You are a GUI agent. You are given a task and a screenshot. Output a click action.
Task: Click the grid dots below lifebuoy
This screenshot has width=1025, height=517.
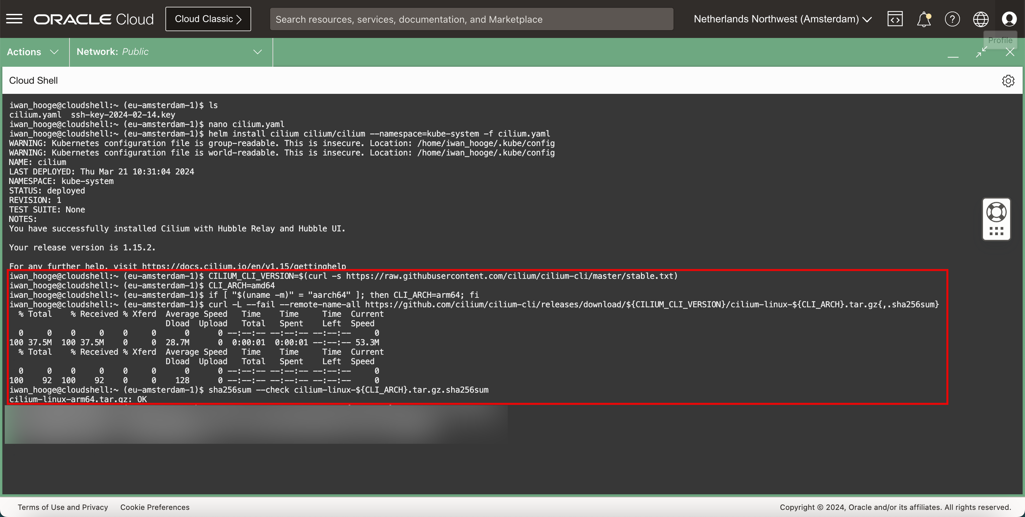click(996, 231)
